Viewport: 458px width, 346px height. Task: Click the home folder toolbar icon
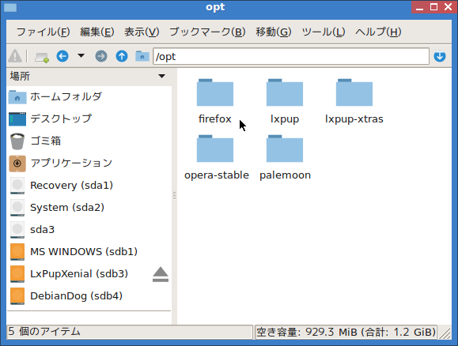pos(142,56)
